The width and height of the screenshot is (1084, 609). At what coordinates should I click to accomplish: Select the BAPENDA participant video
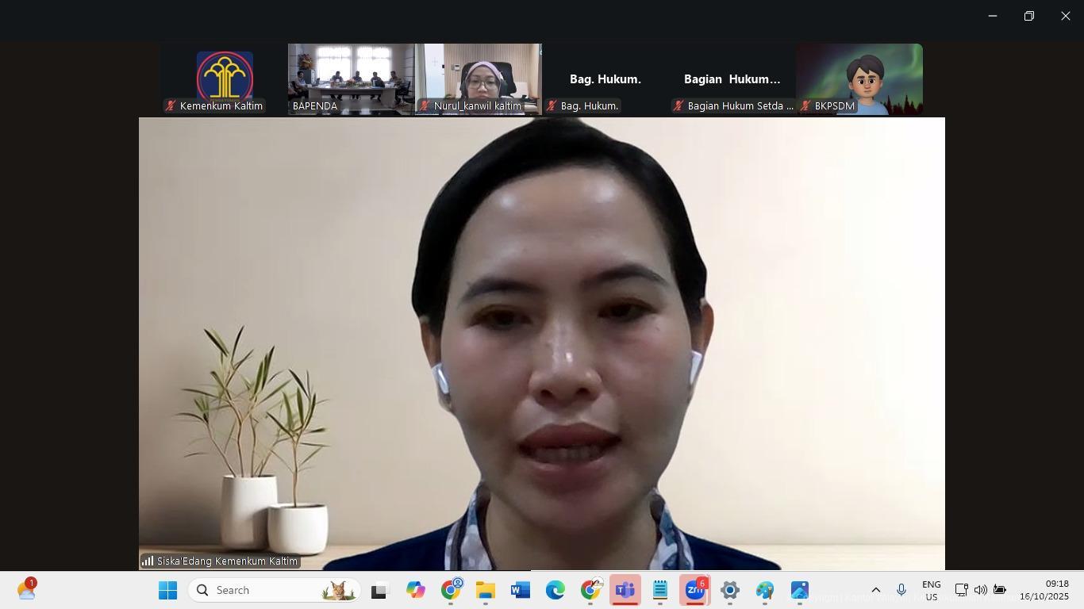(x=351, y=79)
